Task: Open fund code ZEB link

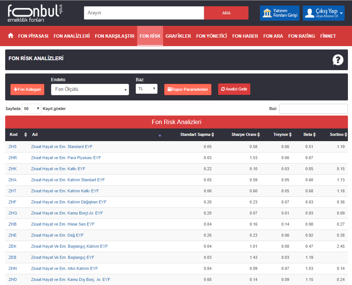Action: pos(12,257)
